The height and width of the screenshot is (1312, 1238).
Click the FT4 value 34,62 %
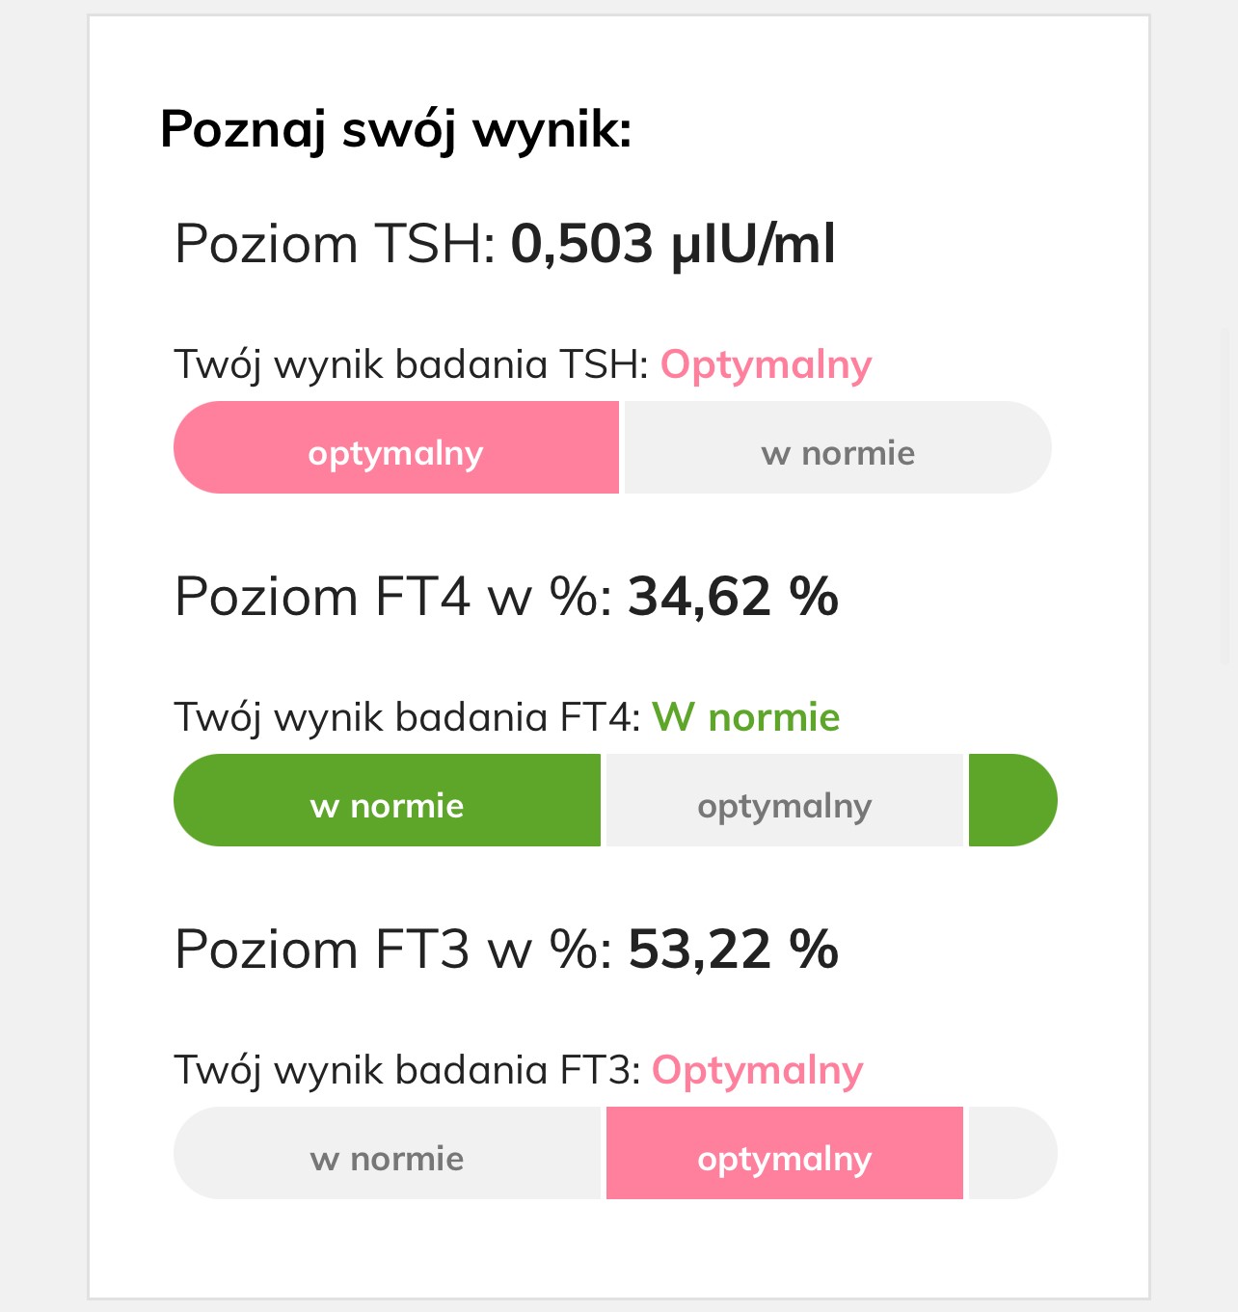[733, 597]
